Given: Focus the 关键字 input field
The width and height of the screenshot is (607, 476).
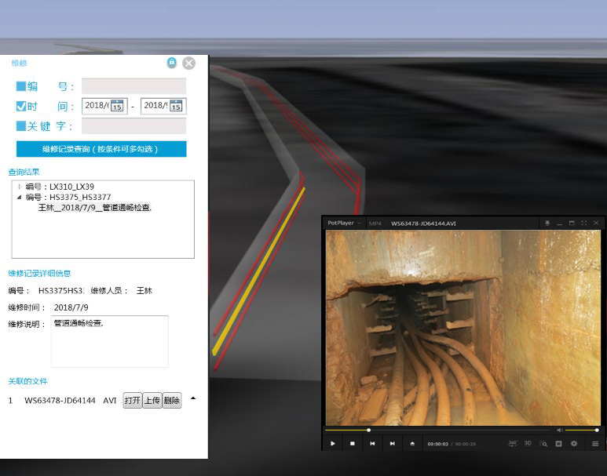Looking at the screenshot, I should pos(133,126).
